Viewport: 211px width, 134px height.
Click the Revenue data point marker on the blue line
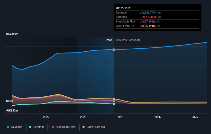tap(114, 50)
